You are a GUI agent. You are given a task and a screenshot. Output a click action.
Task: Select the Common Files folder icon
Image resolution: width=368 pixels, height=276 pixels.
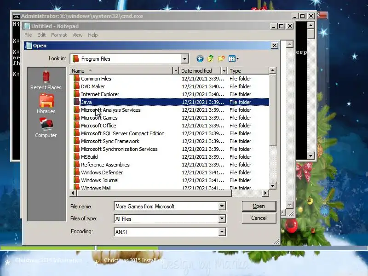pos(76,78)
